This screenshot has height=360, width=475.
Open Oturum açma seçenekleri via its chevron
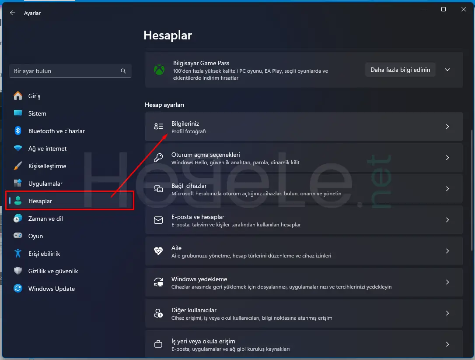point(447,158)
